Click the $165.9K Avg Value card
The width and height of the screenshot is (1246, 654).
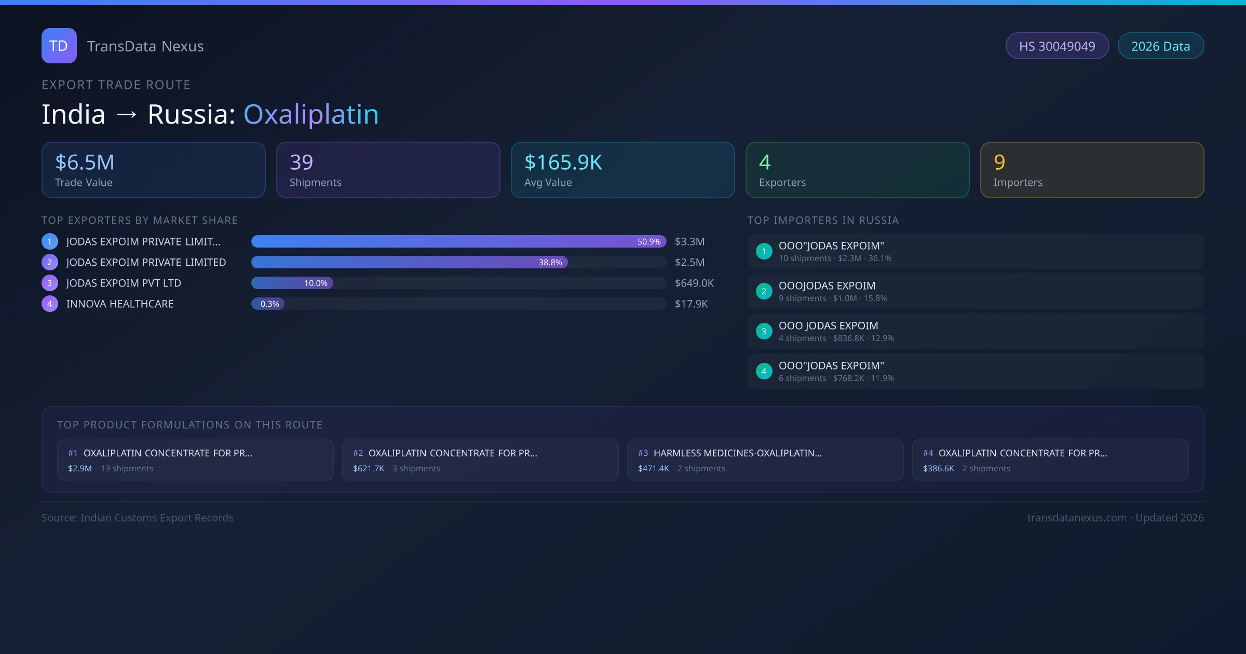click(622, 170)
